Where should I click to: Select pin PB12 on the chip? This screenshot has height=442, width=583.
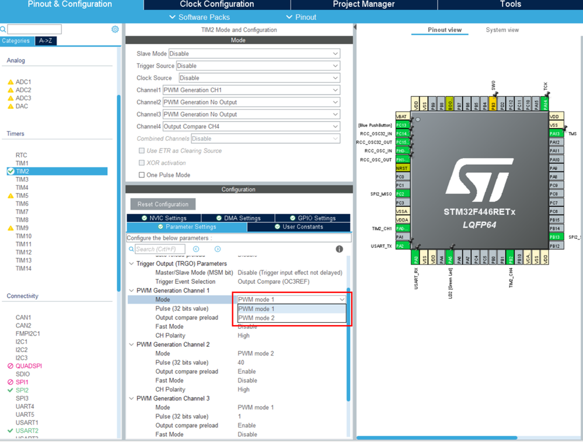pos(556,246)
